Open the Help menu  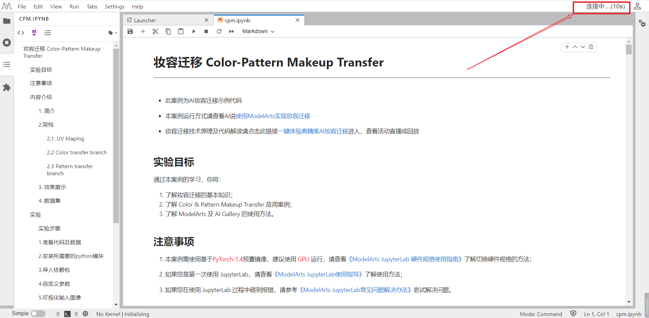click(x=138, y=6)
